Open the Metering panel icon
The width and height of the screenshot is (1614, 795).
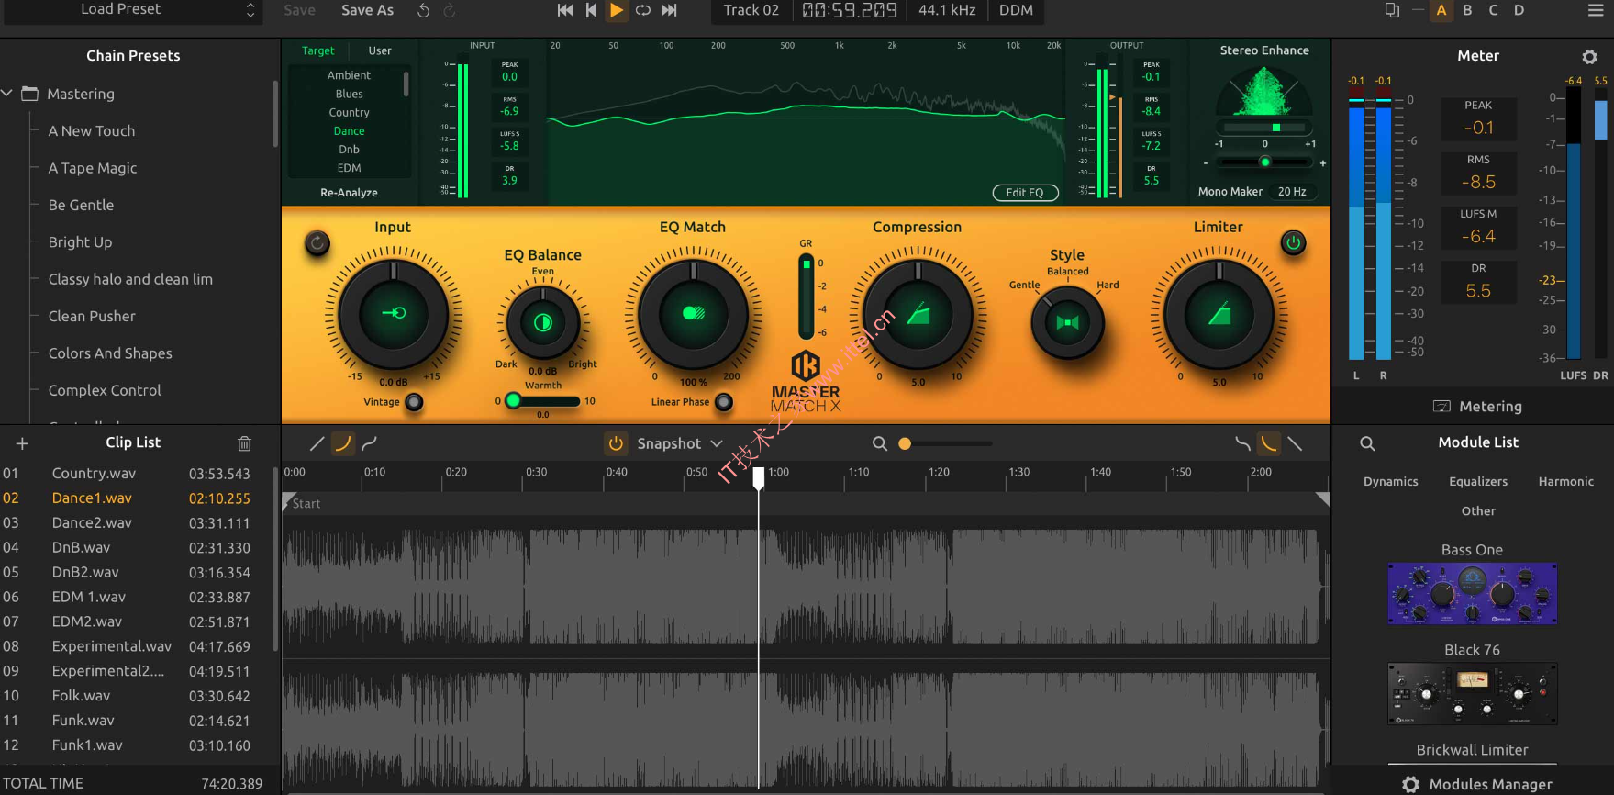[1441, 407]
